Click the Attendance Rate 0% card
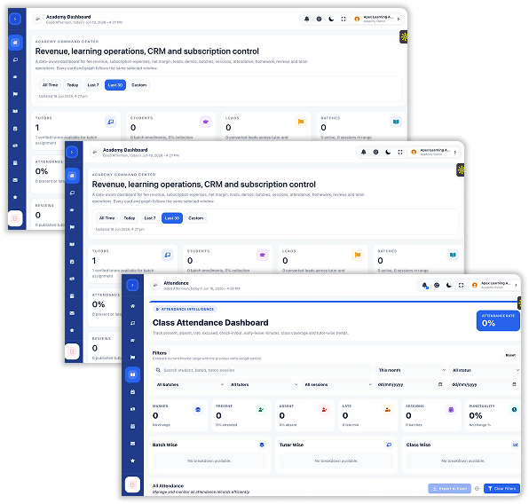 click(498, 320)
